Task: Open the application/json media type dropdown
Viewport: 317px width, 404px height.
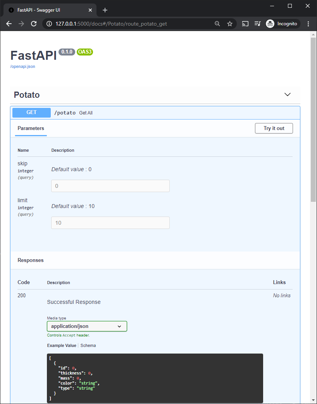Action: tap(87, 326)
